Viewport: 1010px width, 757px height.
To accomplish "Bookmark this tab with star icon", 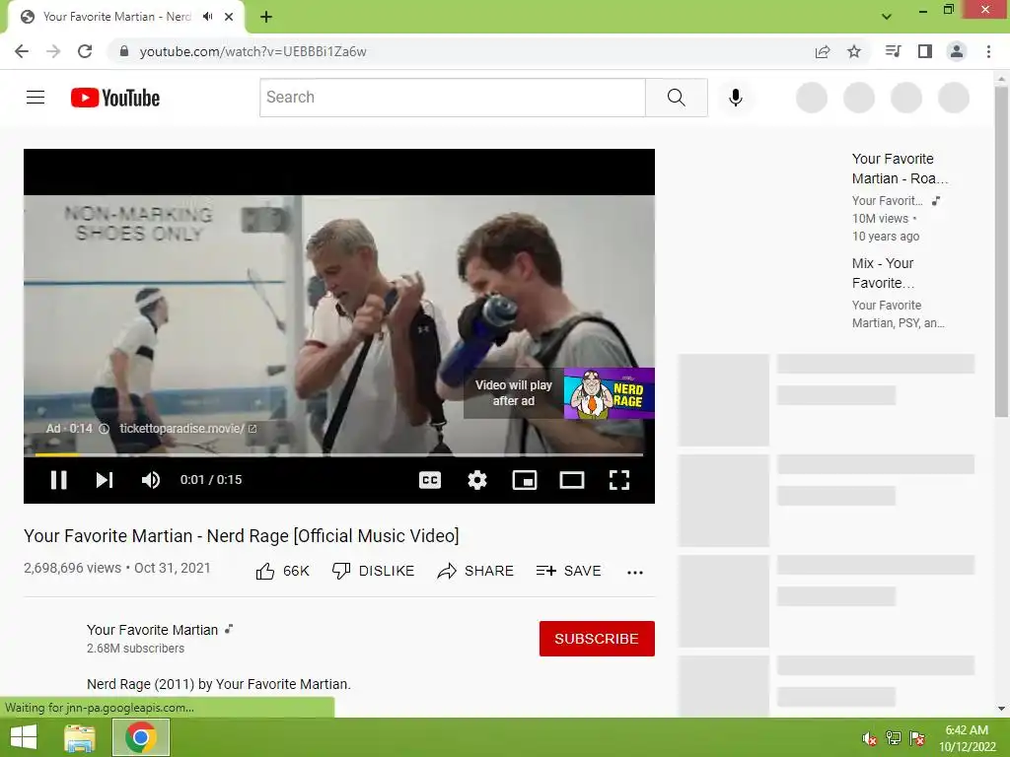I will point(854,51).
